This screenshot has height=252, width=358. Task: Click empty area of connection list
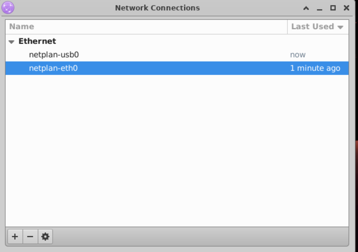click(x=177, y=151)
